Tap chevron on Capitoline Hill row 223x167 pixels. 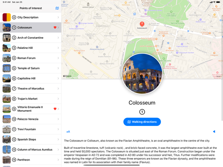point(58,78)
